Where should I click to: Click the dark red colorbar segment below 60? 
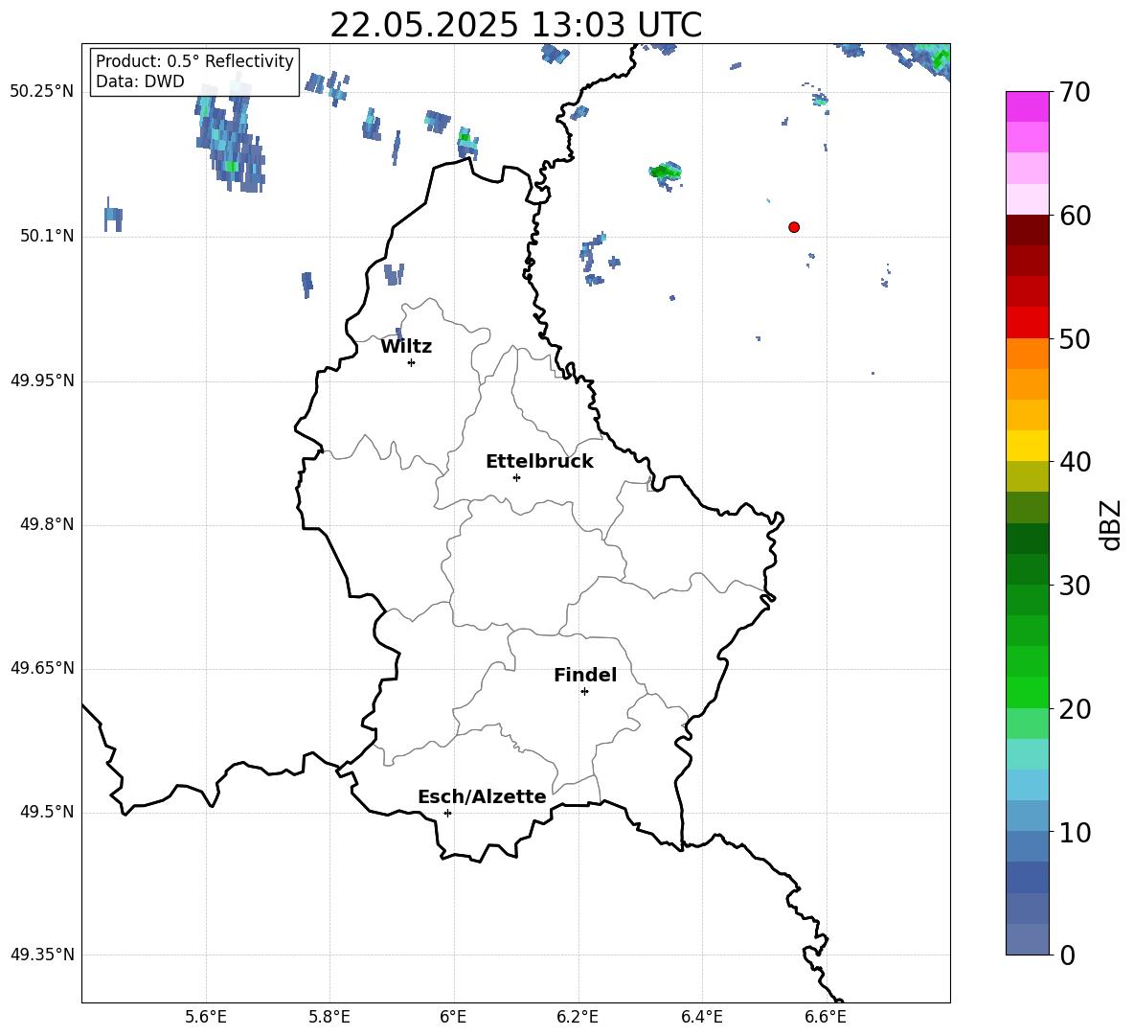[x=1028, y=230]
